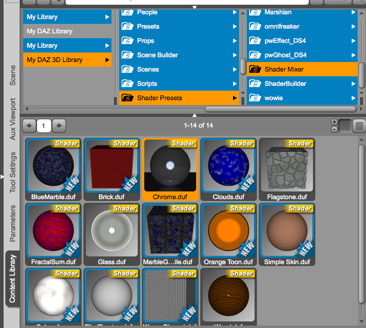
Task: Expand the Props folder arrow
Action: click(235, 41)
